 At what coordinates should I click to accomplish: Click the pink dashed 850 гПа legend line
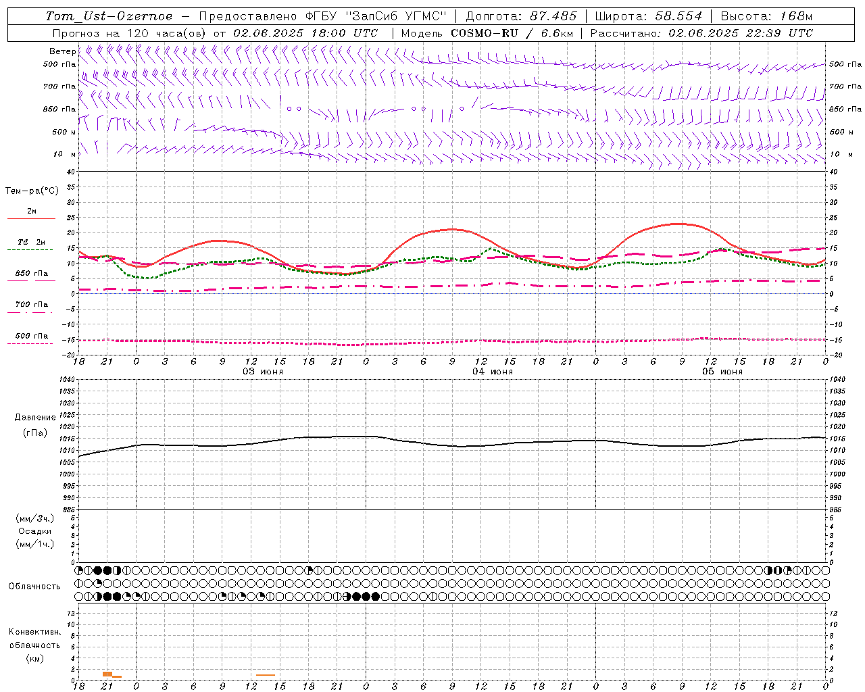click(31, 281)
